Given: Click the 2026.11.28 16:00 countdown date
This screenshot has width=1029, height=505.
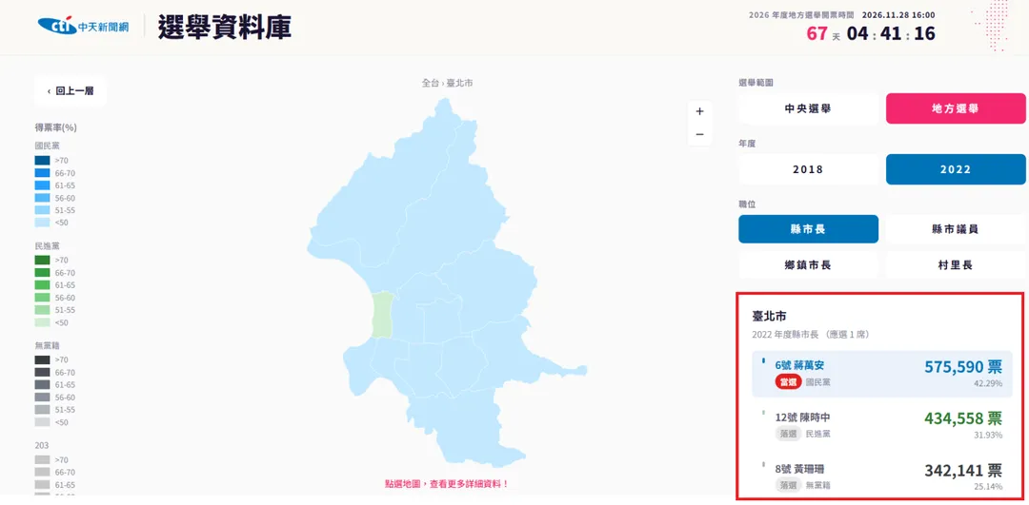Looking at the screenshot, I should (898, 14).
